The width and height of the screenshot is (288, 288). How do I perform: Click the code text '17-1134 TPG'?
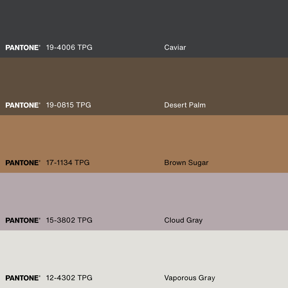coord(68,162)
